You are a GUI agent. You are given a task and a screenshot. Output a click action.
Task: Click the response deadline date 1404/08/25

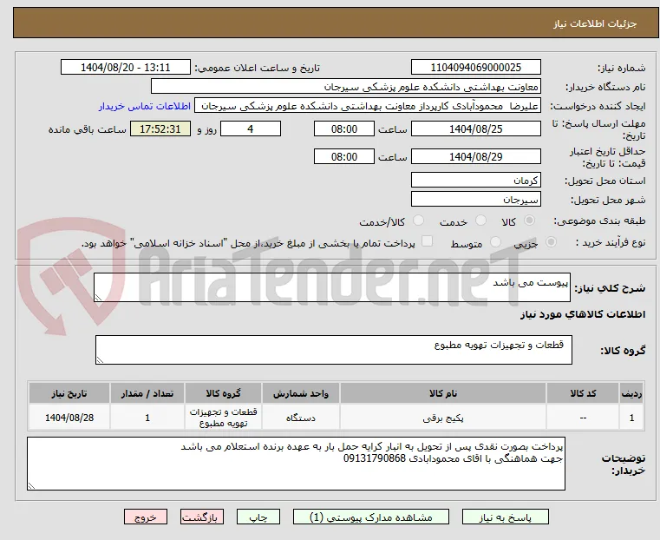475,128
